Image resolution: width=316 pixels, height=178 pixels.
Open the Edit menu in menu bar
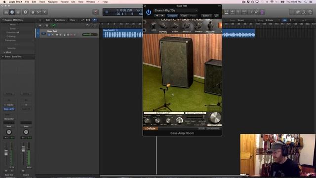point(34,2)
